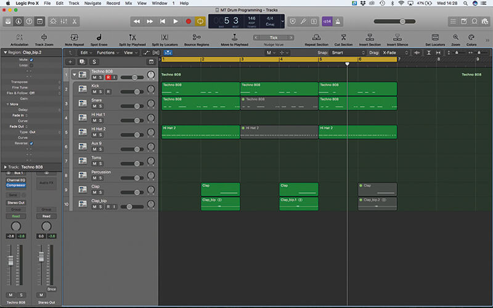Toggle the Reverse checkbox
The width and height of the screenshot is (493, 308).
[31, 144]
